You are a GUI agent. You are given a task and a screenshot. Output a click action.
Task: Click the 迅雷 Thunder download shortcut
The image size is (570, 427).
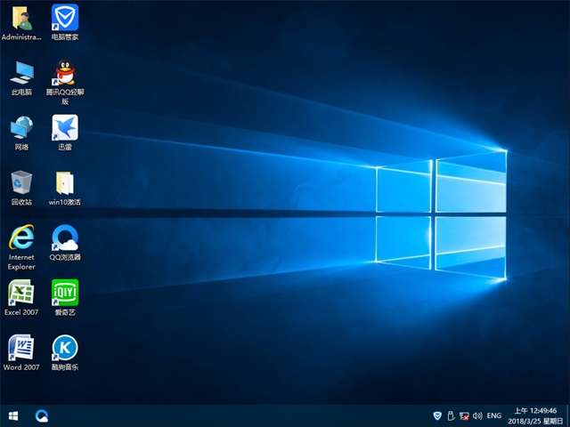(x=64, y=127)
